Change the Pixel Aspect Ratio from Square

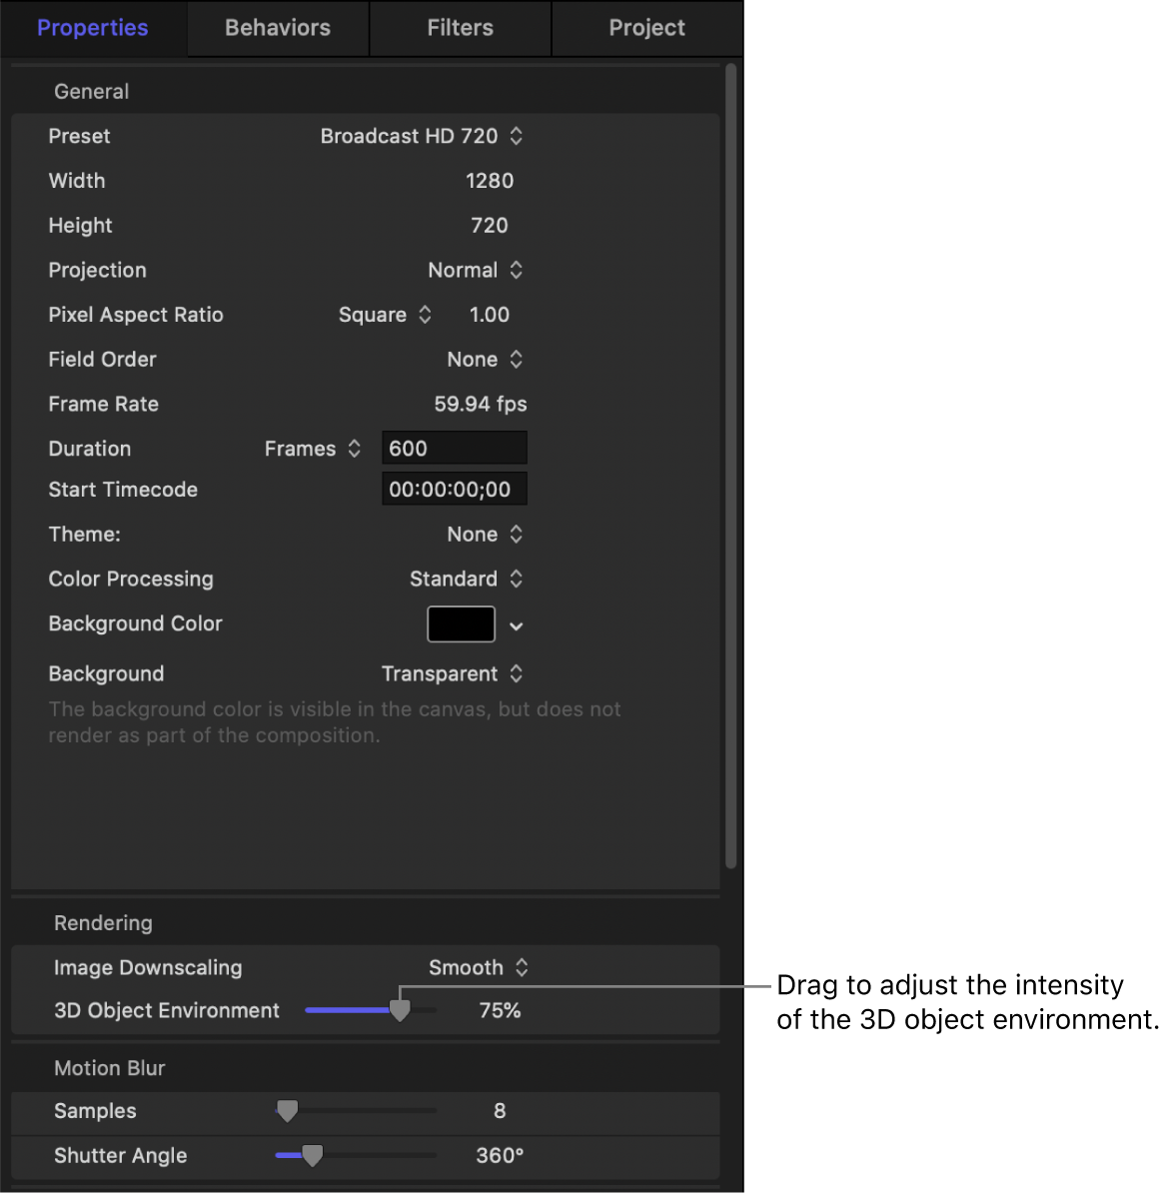(425, 315)
